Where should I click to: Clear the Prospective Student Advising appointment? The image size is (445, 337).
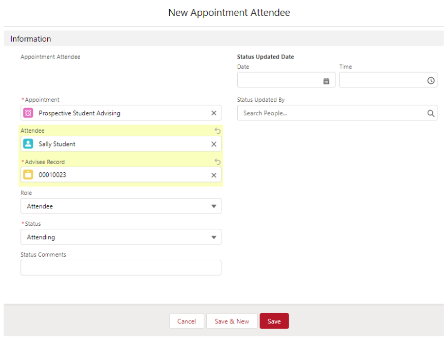214,113
